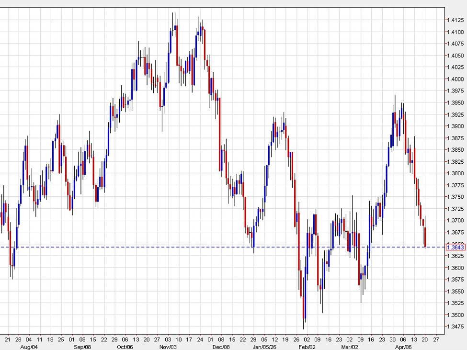This screenshot has height=350, width=467.
Task: Select the Jan/05/26 date label
Action: [x=263, y=346]
